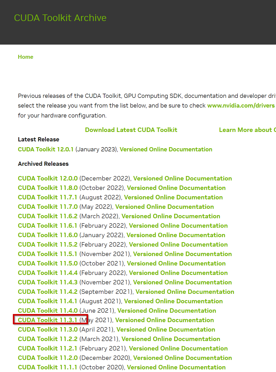
Task: Open the CUDA Toolkit 11.3.1 link
Action: tap(47, 320)
